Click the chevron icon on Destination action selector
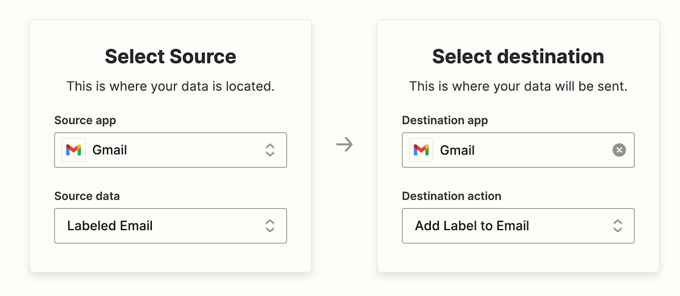This screenshot has height=296, width=680. (618, 226)
